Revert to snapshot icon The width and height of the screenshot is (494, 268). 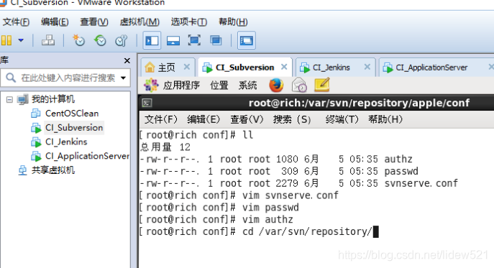(x=100, y=40)
